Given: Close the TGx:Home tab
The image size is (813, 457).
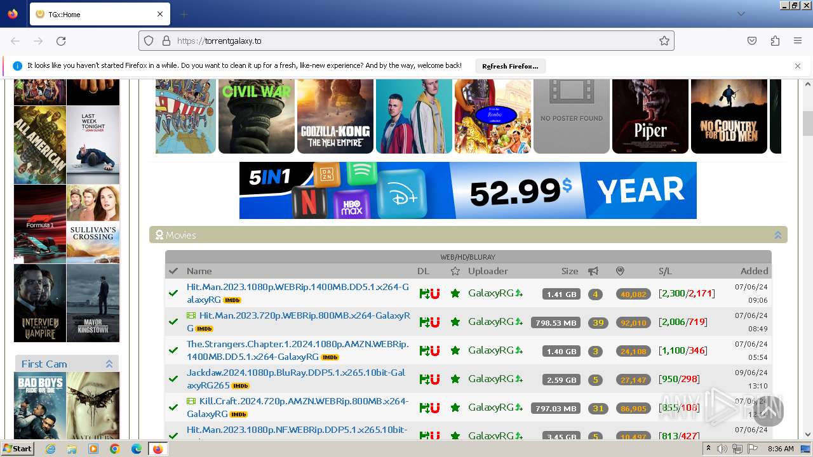Looking at the screenshot, I should [160, 14].
